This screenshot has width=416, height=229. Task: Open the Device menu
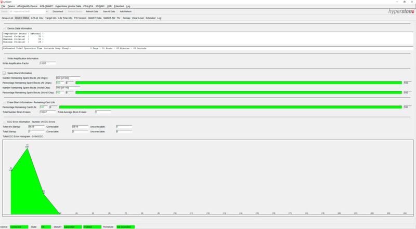pos(11,6)
